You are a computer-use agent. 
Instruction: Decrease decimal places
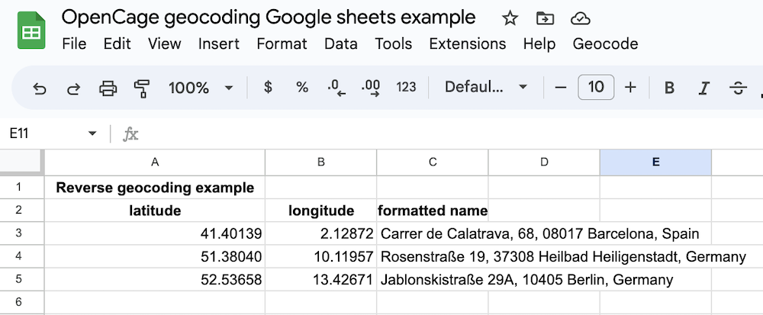click(x=336, y=88)
